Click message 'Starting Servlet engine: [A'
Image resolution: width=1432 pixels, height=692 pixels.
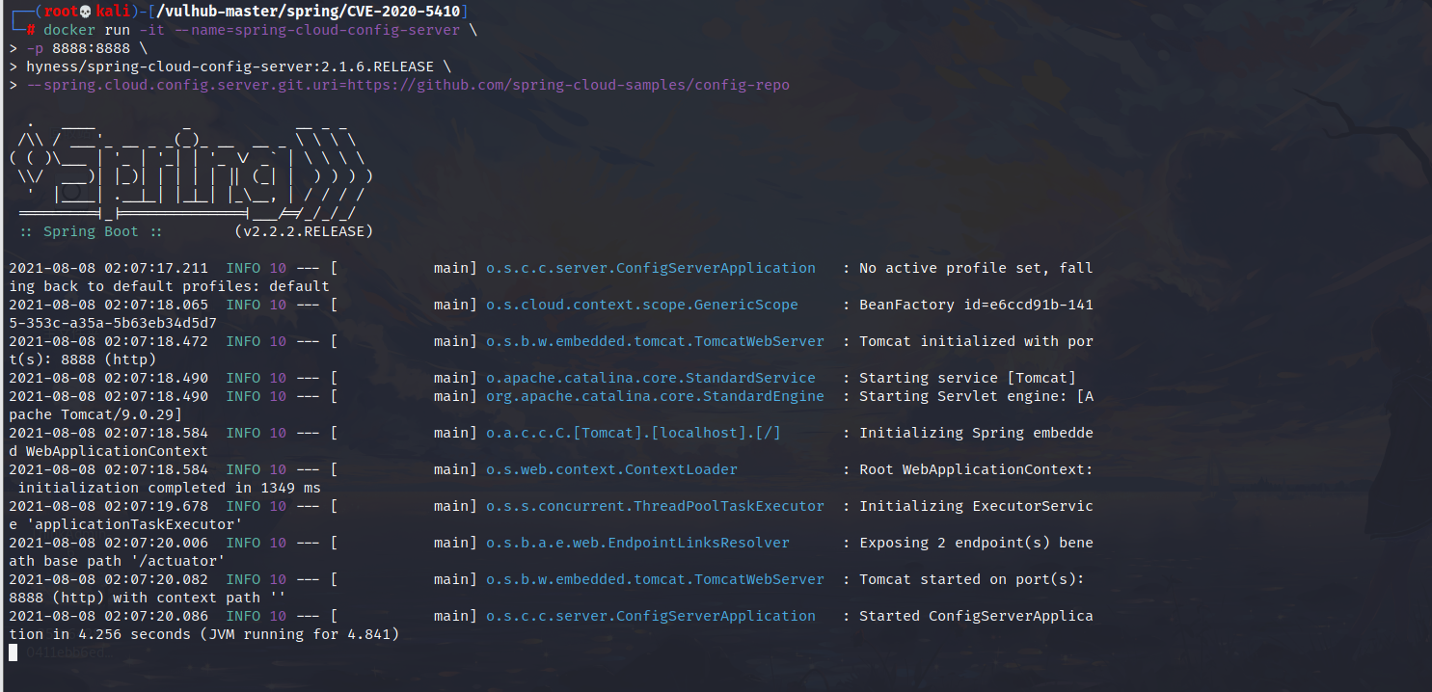(976, 396)
